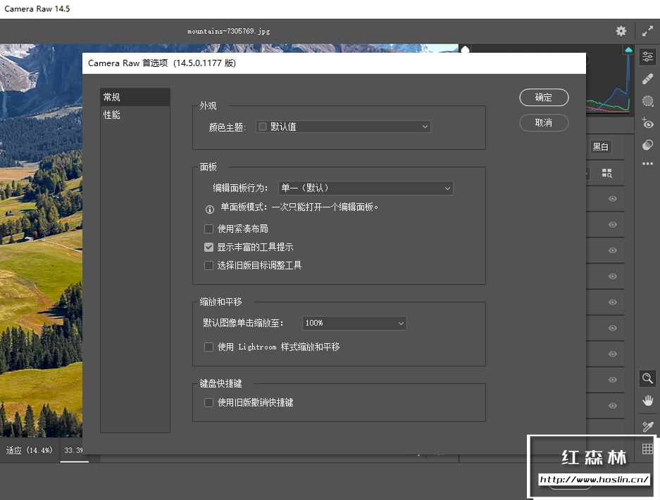The width and height of the screenshot is (660, 500).
Task: Select the Red Eye removal tool
Action: [647, 123]
